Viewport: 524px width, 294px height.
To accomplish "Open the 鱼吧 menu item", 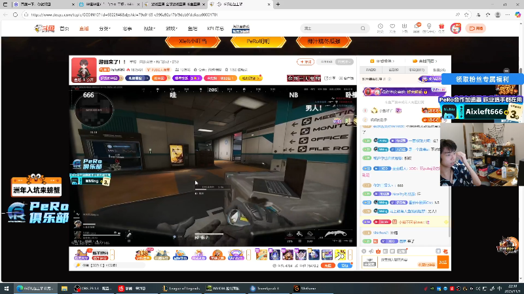I will click(193, 29).
